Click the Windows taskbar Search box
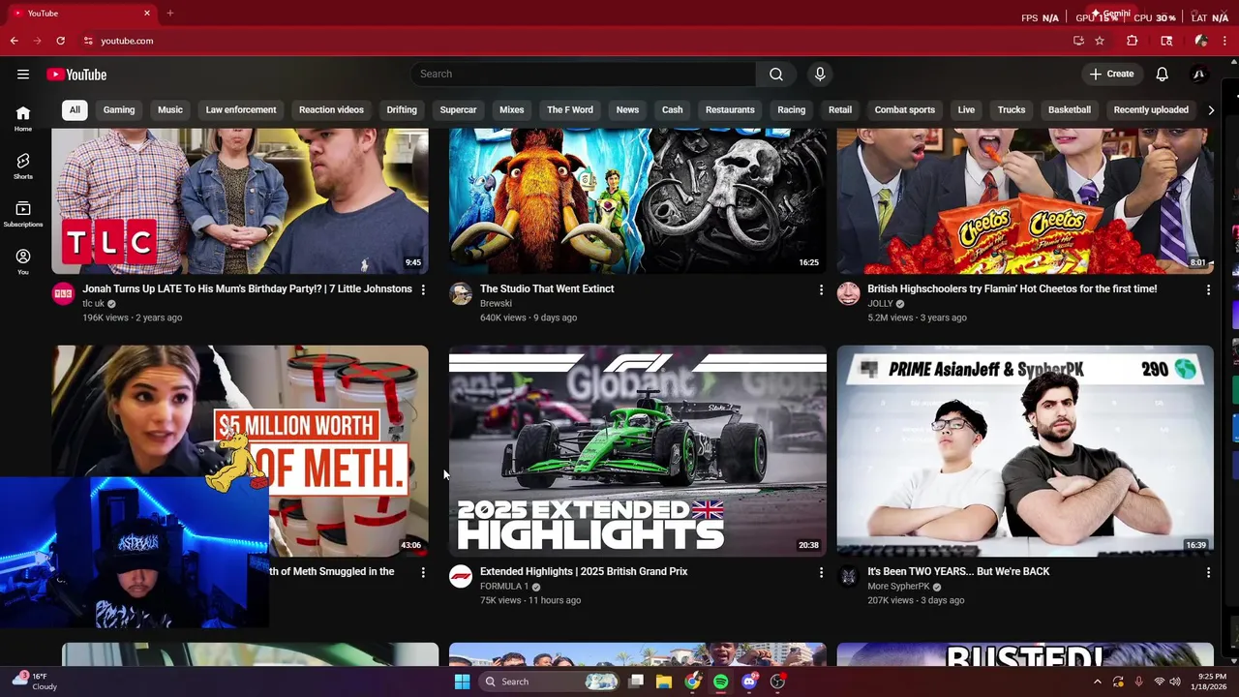This screenshot has width=1239, height=697. [549, 682]
